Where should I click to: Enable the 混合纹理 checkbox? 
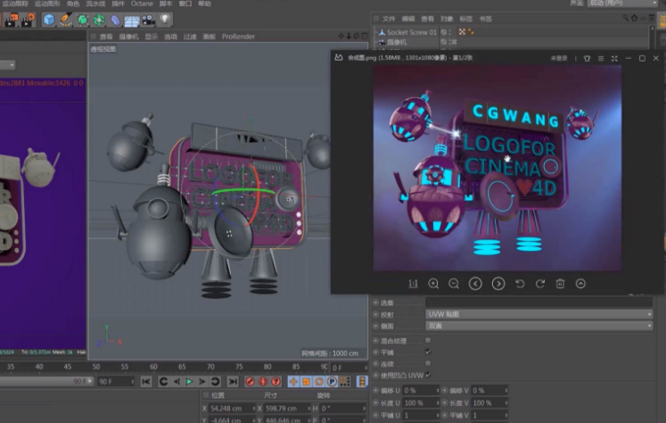click(429, 340)
